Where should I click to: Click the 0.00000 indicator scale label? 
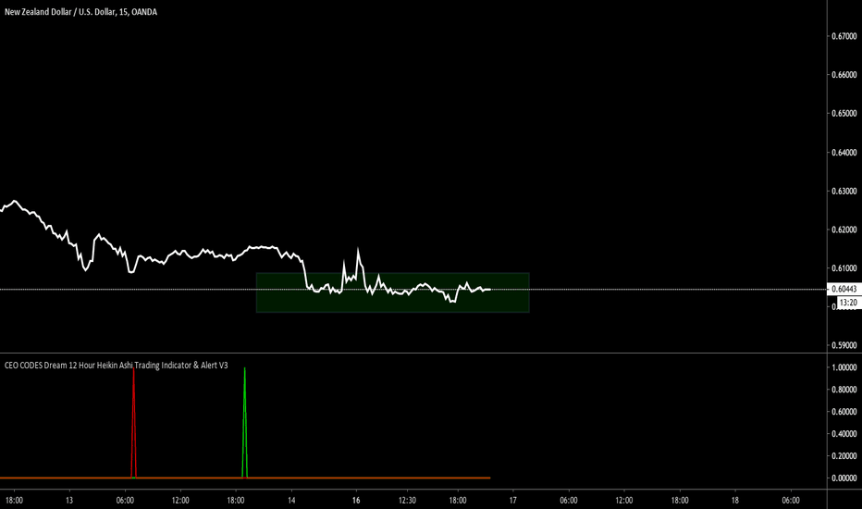(844, 478)
